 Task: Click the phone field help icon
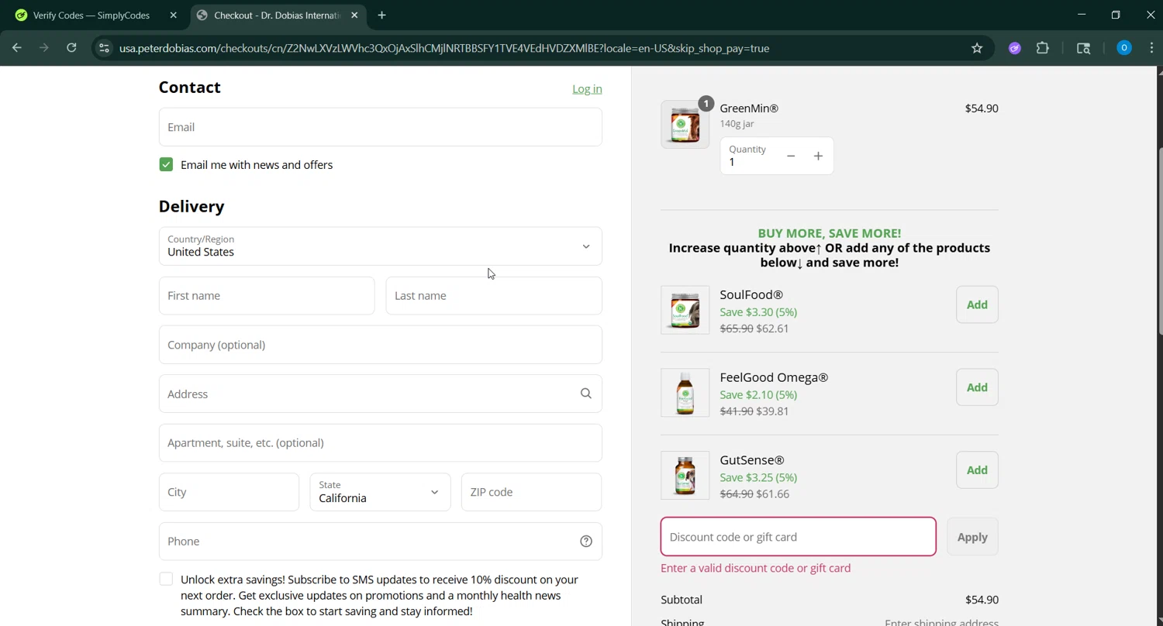586,542
